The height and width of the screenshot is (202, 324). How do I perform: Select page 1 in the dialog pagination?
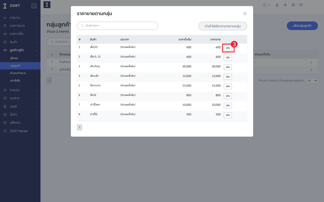tap(79, 128)
